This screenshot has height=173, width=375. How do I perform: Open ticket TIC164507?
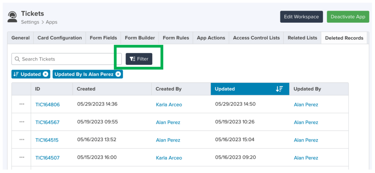tap(47, 158)
